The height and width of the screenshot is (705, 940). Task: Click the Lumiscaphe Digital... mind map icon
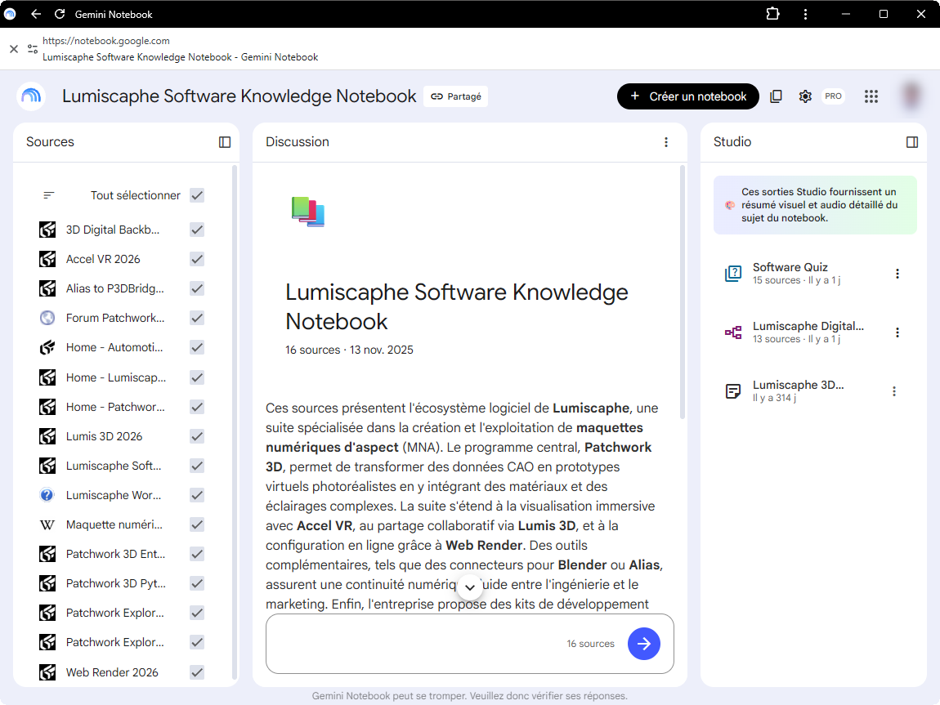[x=733, y=332]
